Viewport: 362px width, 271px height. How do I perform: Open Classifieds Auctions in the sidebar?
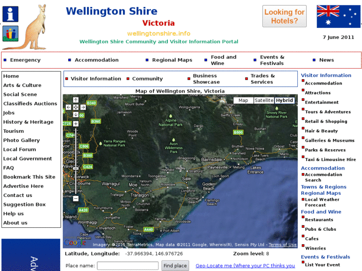point(30,103)
